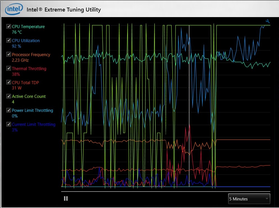
Task: Disable the Processor Frequency checkbox
Action: point(8,54)
